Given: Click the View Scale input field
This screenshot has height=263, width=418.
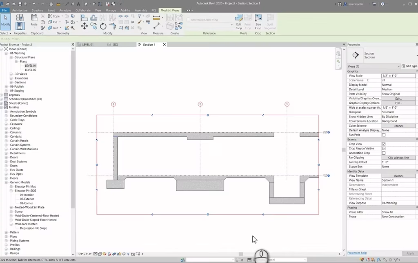Looking at the screenshot, I should 398,76.
